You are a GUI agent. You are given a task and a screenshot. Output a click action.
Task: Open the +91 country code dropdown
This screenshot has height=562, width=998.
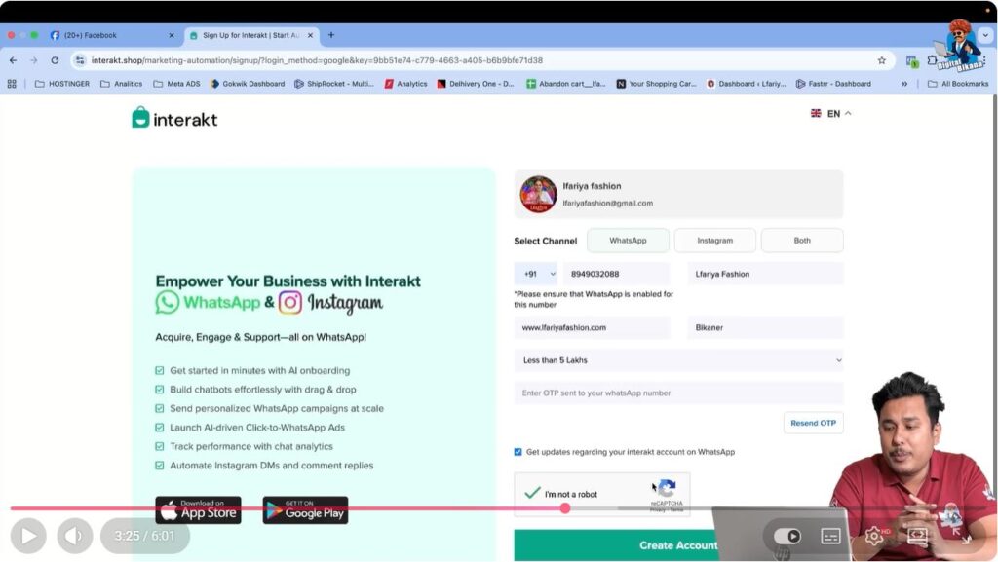pos(537,274)
